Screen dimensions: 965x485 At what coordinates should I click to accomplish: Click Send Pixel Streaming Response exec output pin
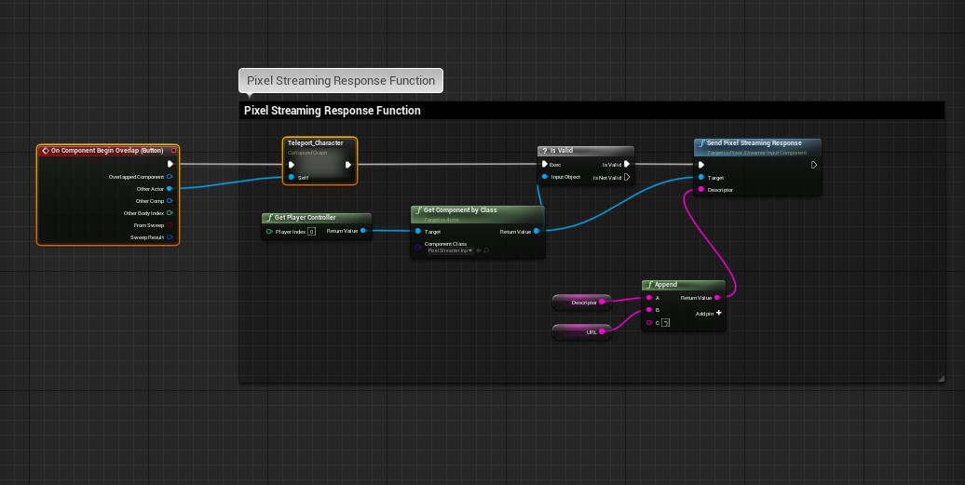point(813,165)
